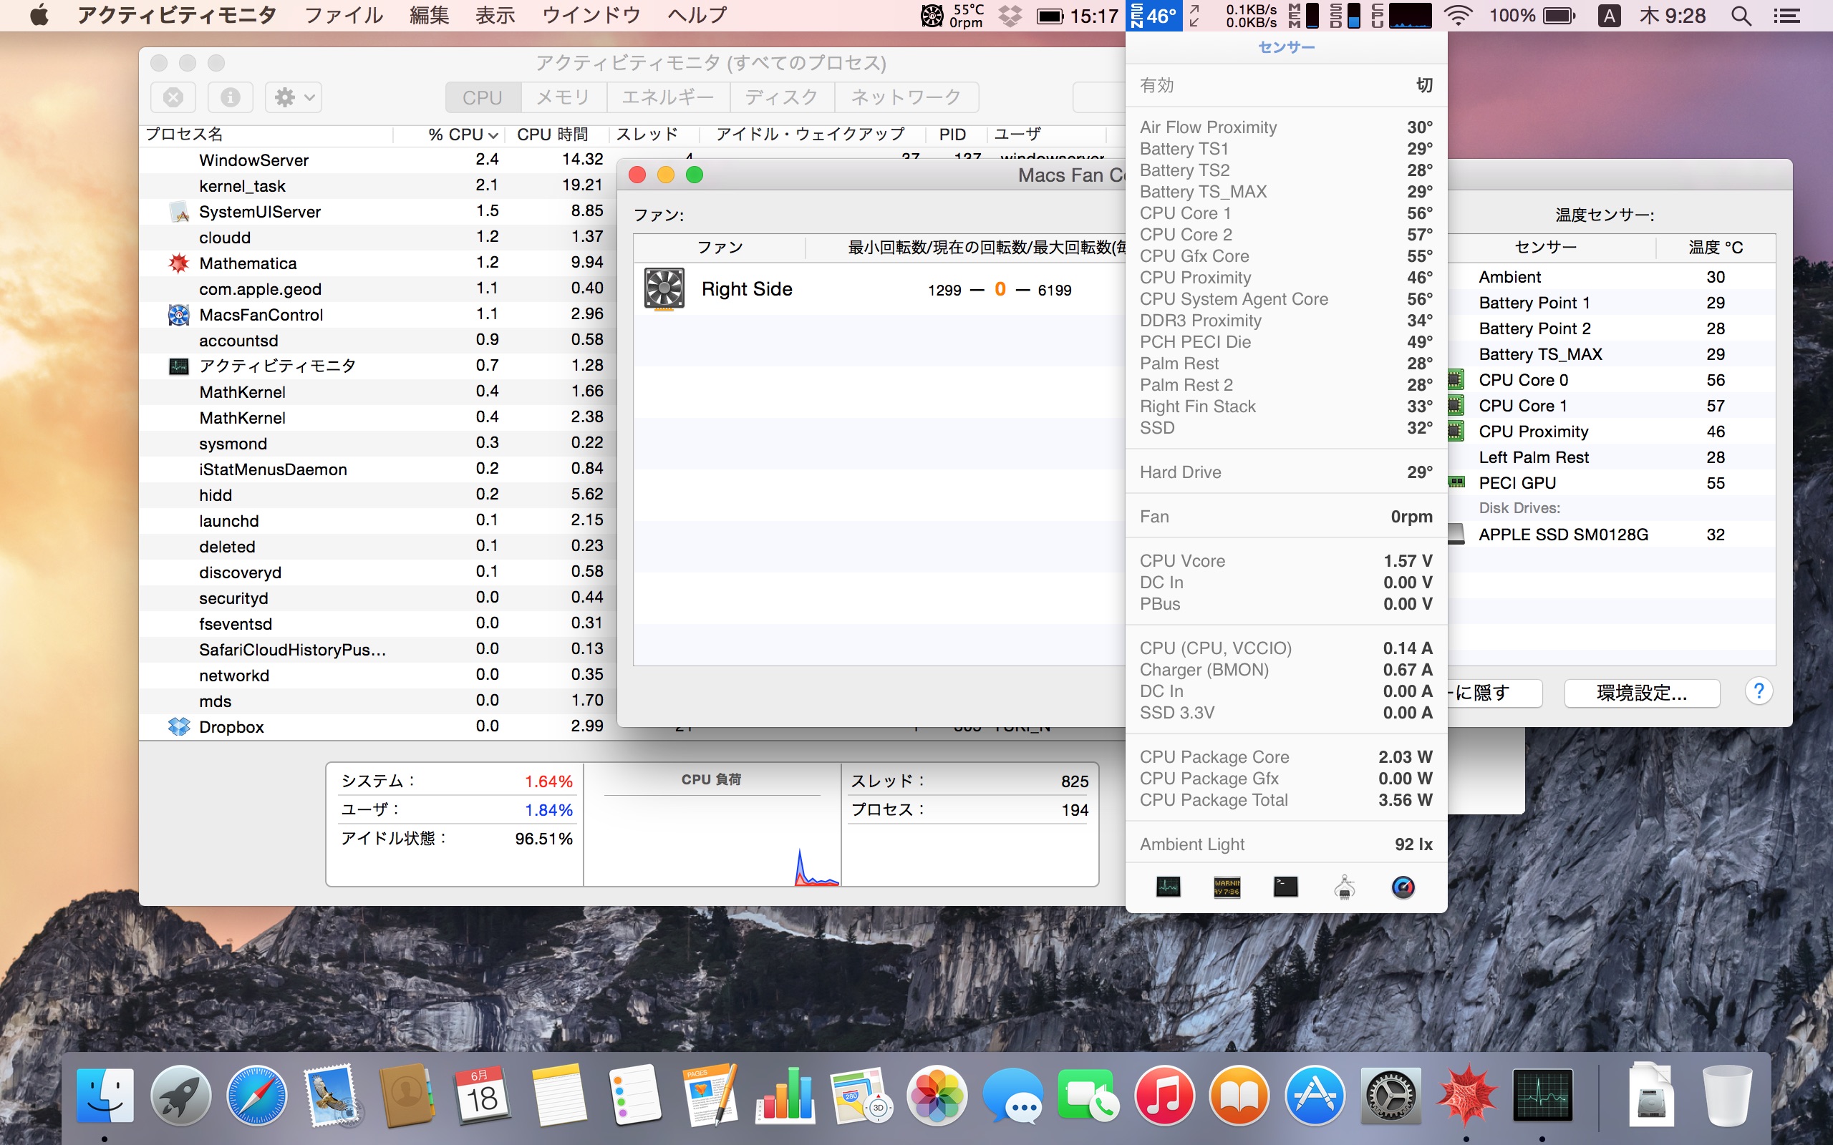Open the iStat 46° sensor menu
This screenshot has width=1833, height=1145.
1154,16
